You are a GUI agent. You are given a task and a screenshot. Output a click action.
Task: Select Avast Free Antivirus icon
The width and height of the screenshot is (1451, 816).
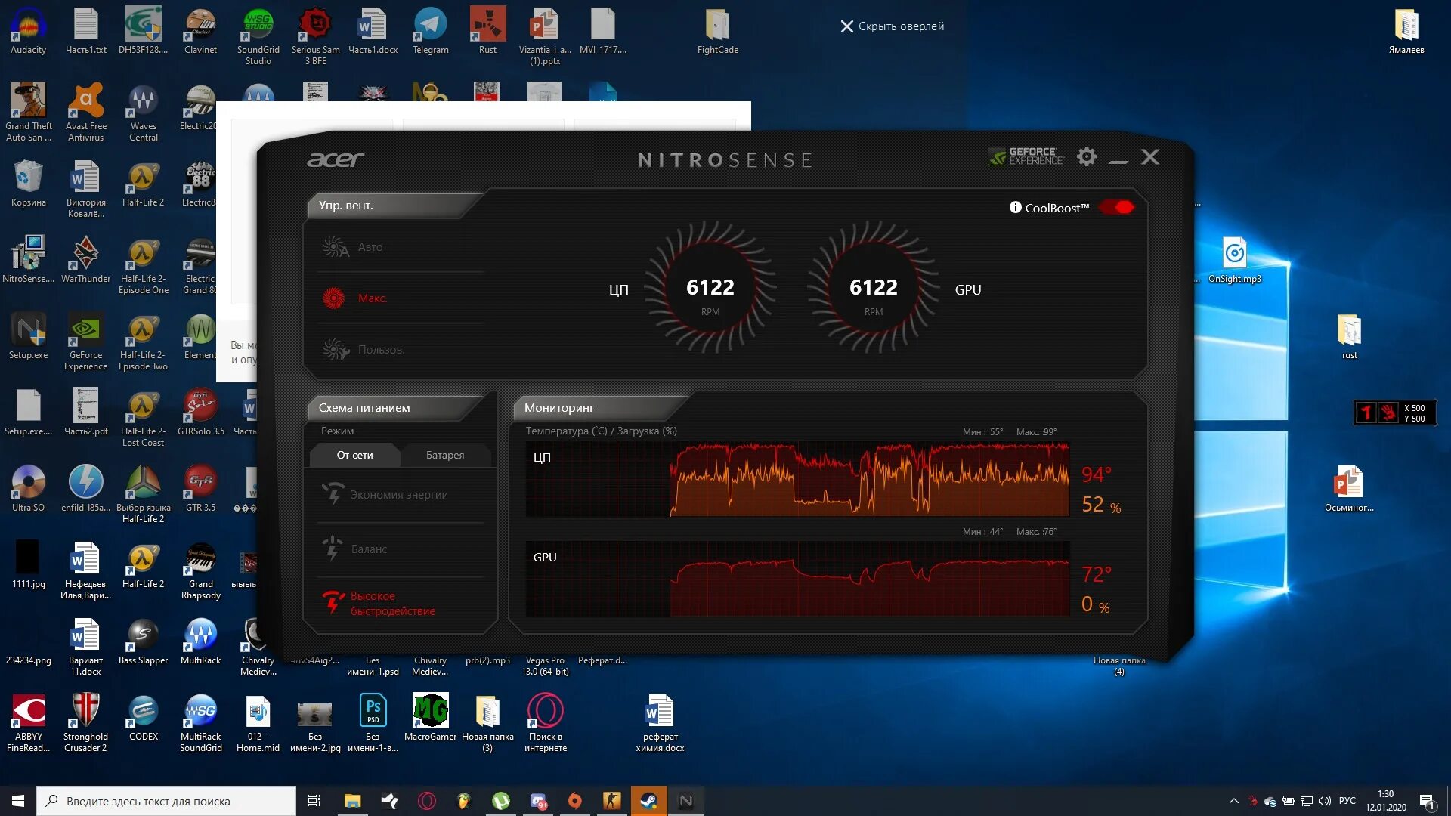85,113
